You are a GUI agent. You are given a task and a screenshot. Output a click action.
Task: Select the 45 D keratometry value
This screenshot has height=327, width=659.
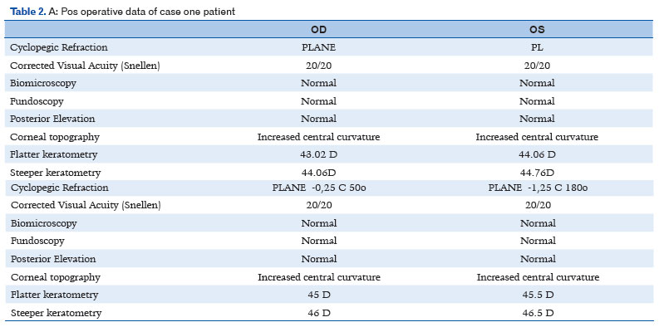[x=319, y=295]
